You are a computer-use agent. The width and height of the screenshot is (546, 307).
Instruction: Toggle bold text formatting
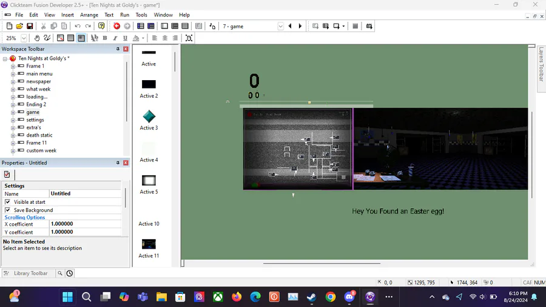(105, 38)
